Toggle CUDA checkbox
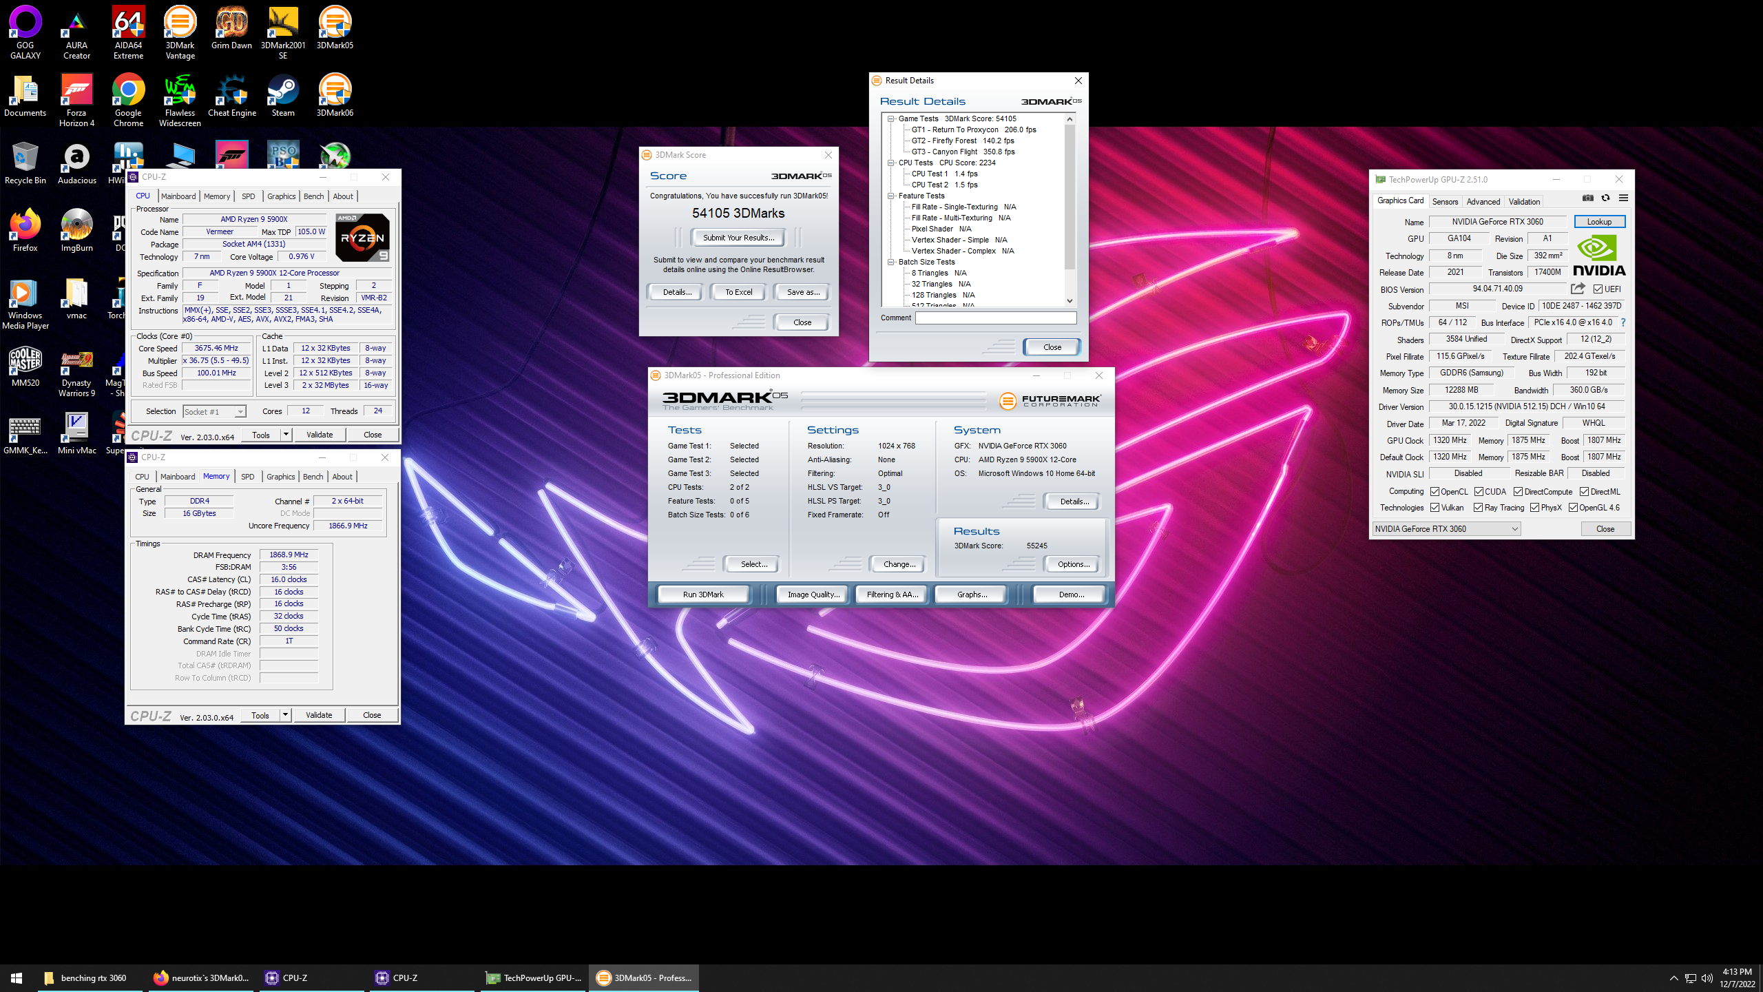 click(x=1479, y=492)
